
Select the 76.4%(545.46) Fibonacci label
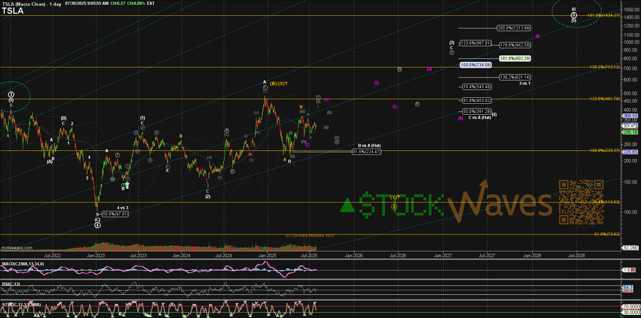click(x=476, y=87)
